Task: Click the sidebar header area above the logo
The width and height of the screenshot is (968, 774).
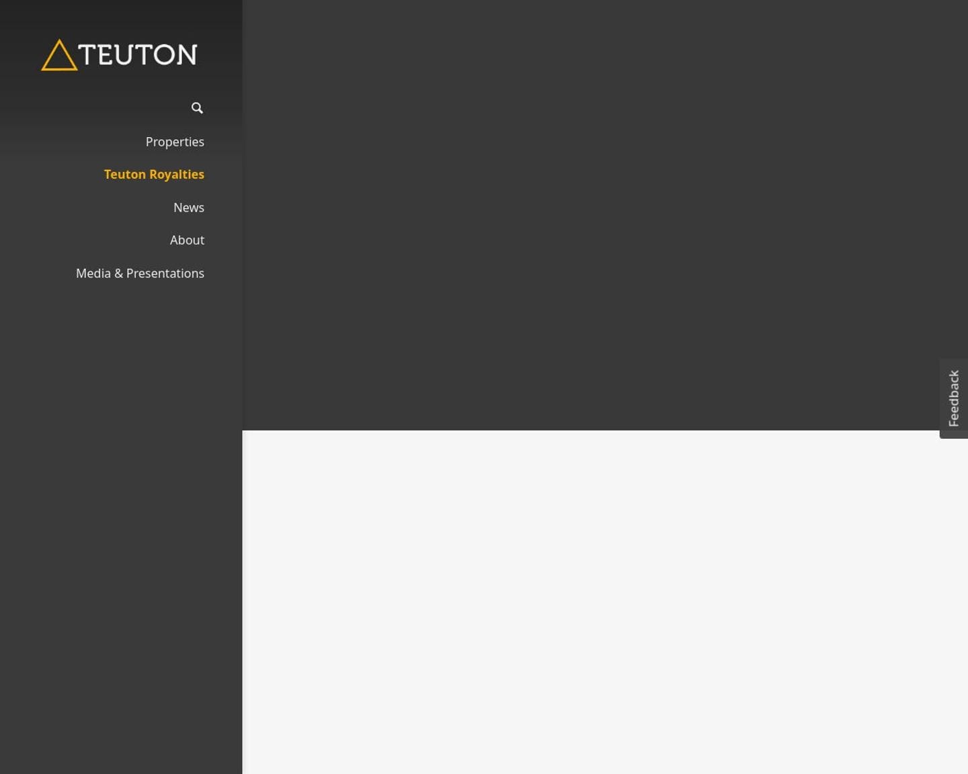Action: coord(121,17)
